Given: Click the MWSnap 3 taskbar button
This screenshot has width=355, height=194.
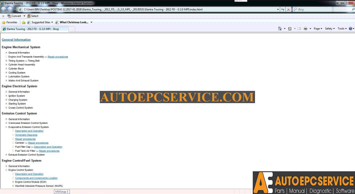Looking at the screenshot, I should click(62, 192).
